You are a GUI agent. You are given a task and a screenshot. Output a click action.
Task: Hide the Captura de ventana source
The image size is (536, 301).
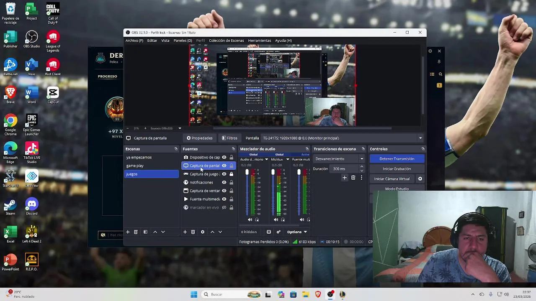tap(224, 191)
